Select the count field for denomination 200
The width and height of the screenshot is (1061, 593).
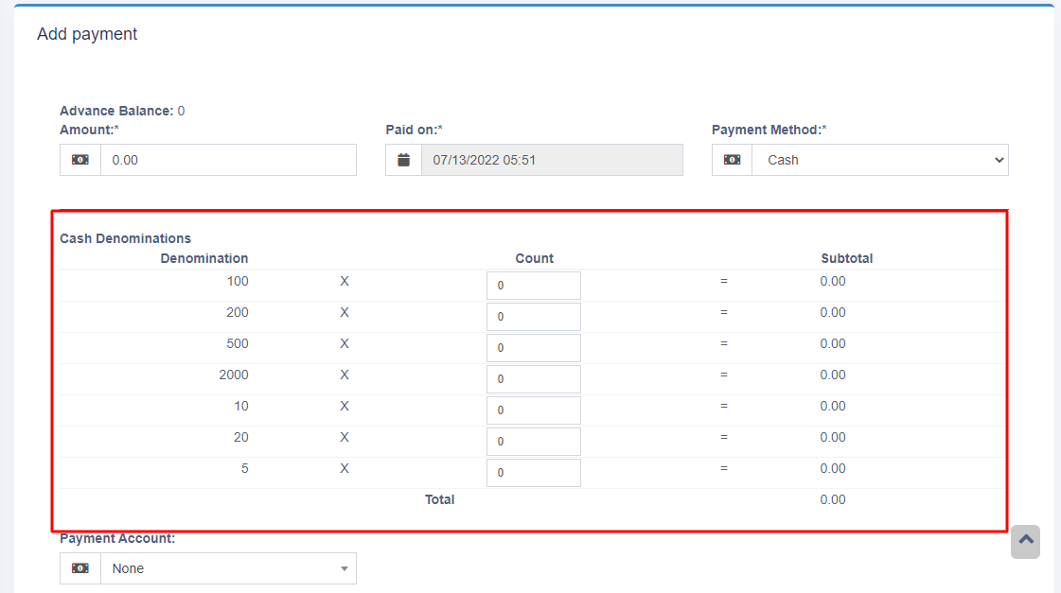(x=534, y=317)
